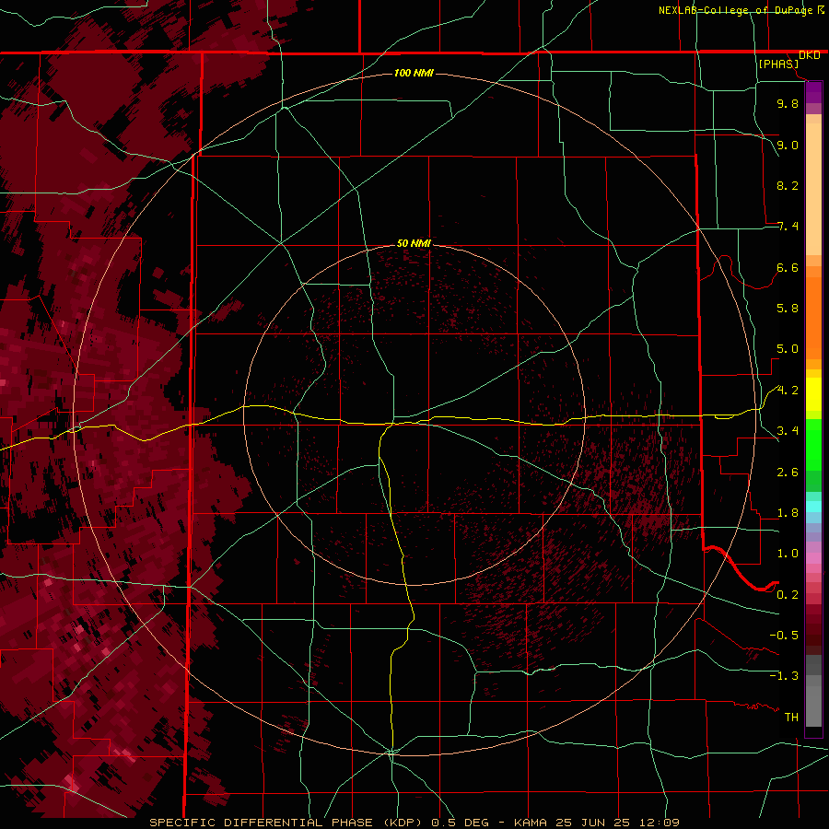Viewport: 829px width, 829px height.
Task: Click the 100 NMI range ring label
Action: pyautogui.click(x=414, y=73)
